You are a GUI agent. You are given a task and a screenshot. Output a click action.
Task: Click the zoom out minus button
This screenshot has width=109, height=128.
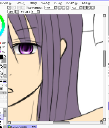click(60, 8)
